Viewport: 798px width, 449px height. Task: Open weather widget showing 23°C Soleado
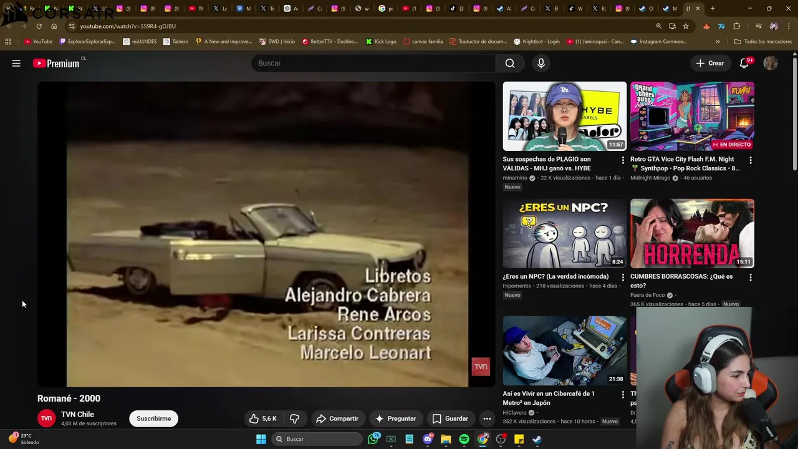24,439
